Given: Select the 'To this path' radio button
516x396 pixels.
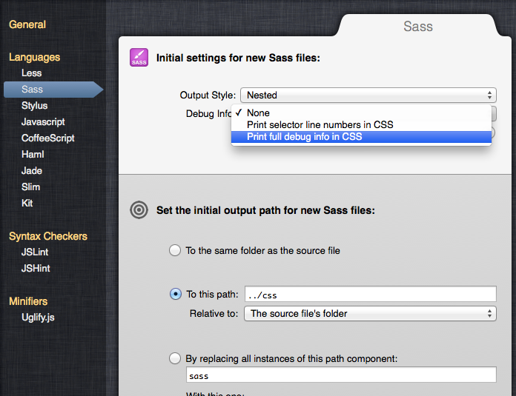Looking at the screenshot, I should (x=175, y=294).
